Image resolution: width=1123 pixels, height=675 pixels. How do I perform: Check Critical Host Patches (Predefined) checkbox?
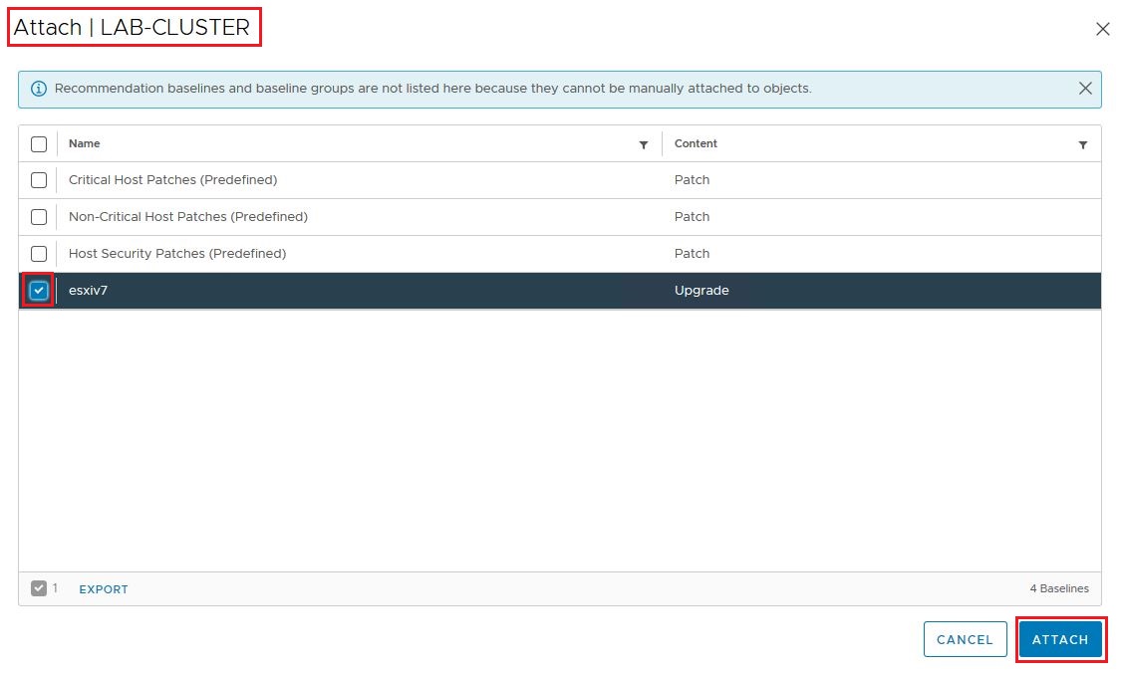coord(39,180)
